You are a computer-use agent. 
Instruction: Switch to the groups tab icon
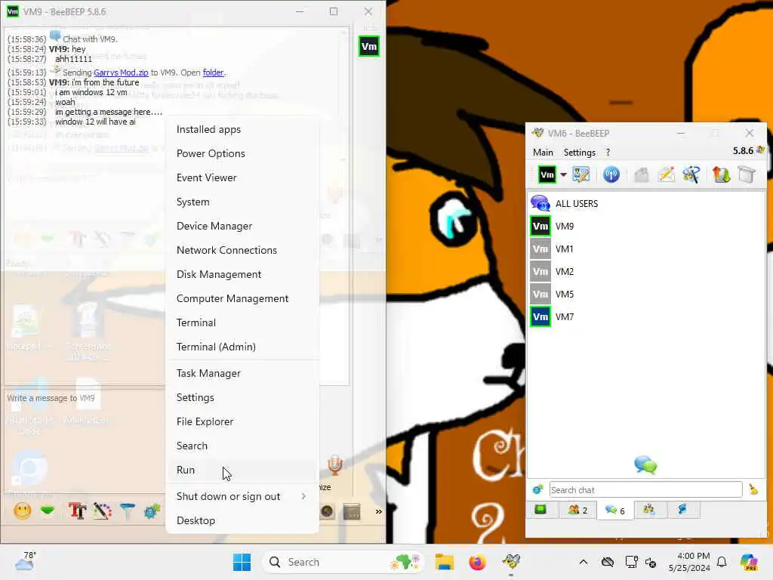(648, 510)
